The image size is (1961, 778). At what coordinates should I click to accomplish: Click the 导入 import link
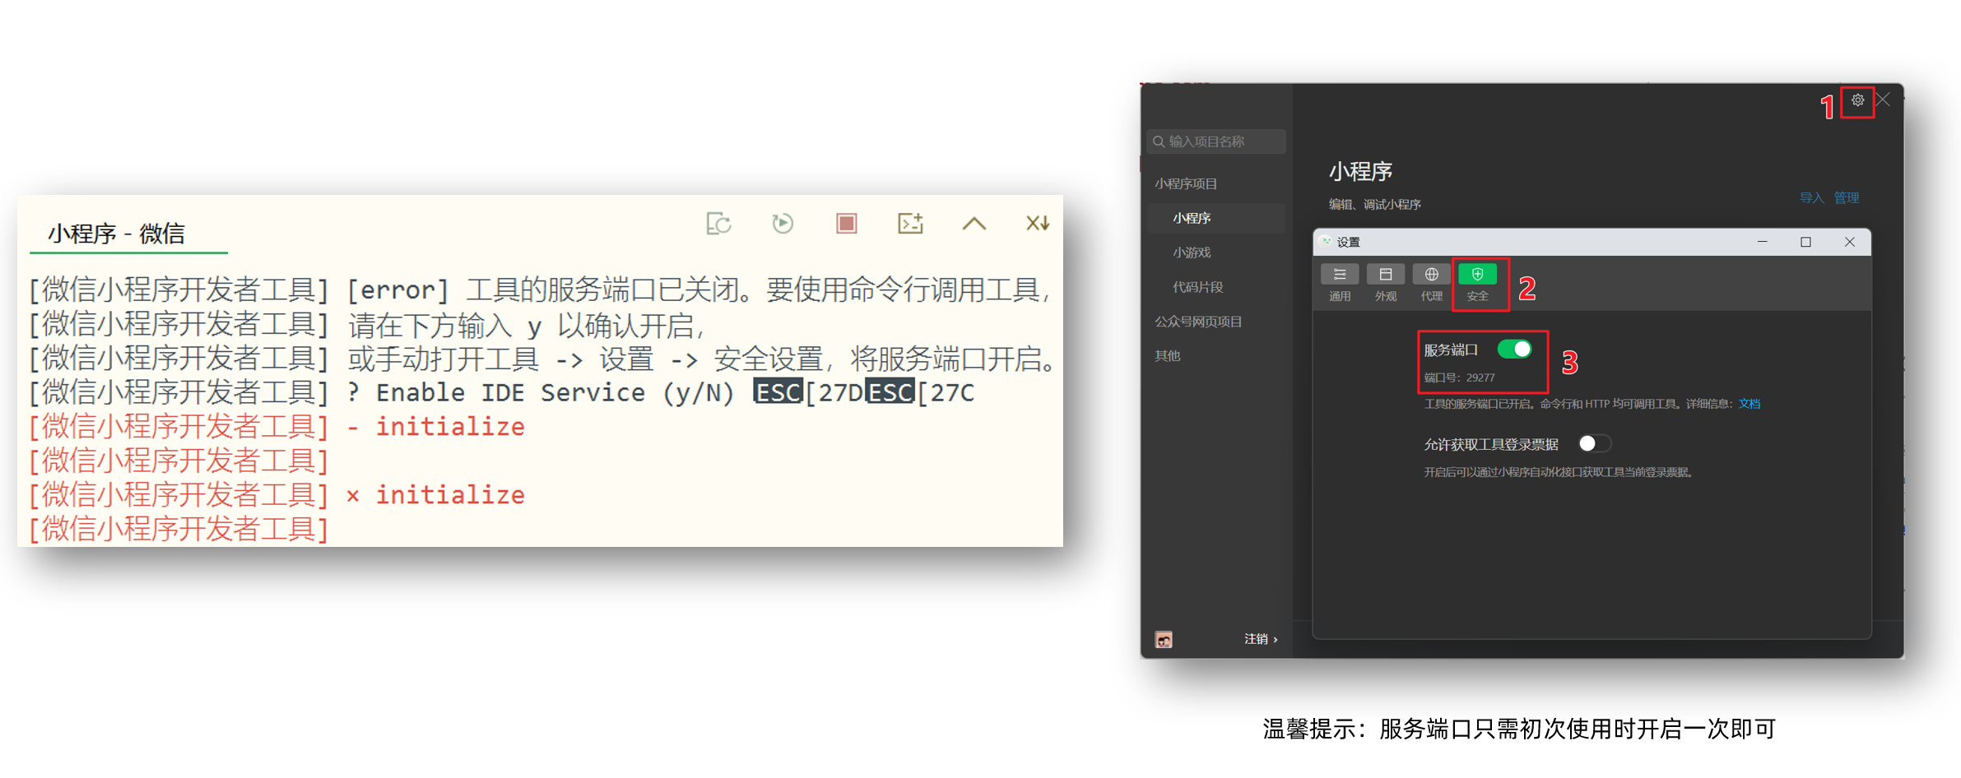pos(1812,197)
